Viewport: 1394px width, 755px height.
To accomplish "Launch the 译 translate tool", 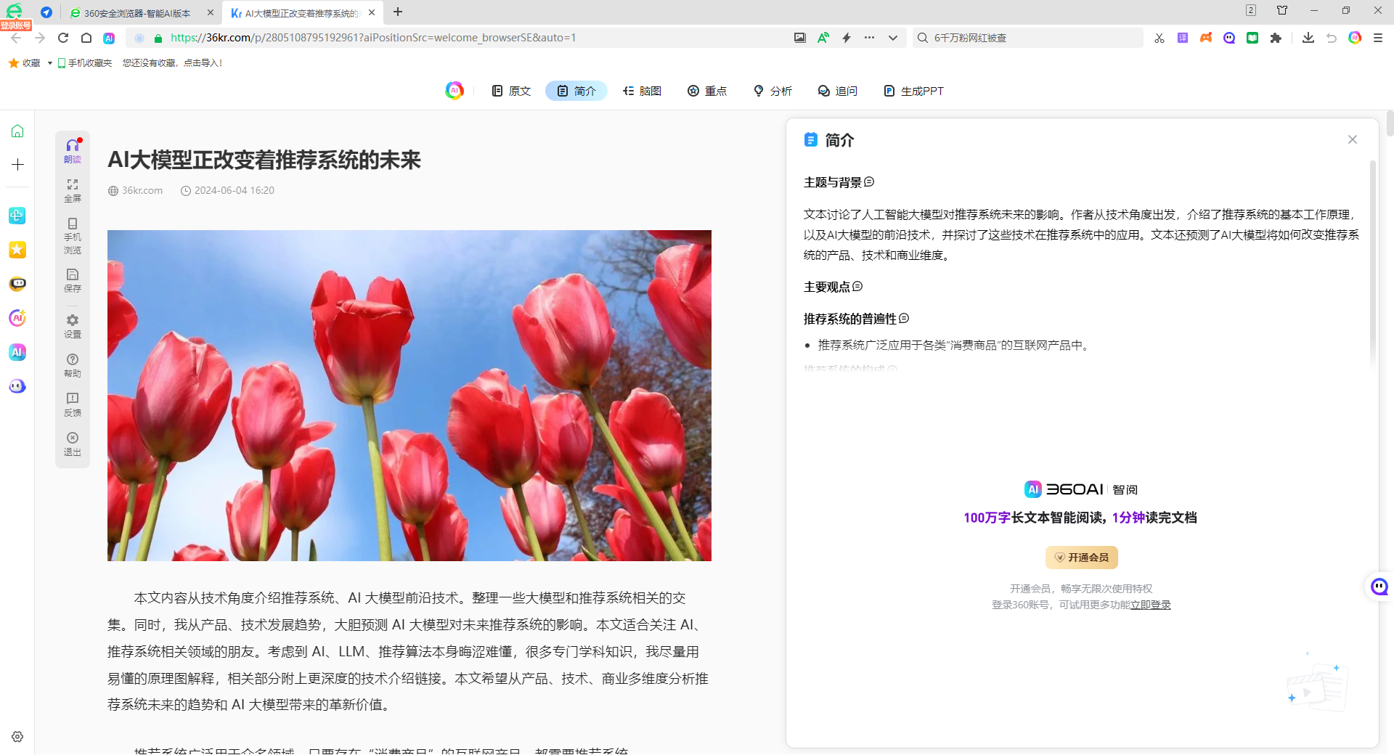I will point(1183,38).
